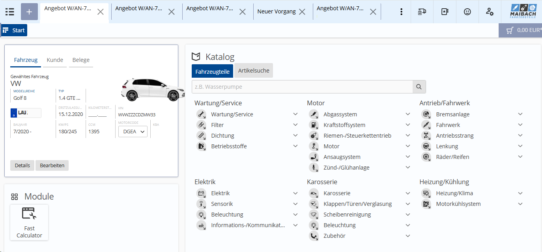
Task: Click the Details button
Action: (x=22, y=166)
